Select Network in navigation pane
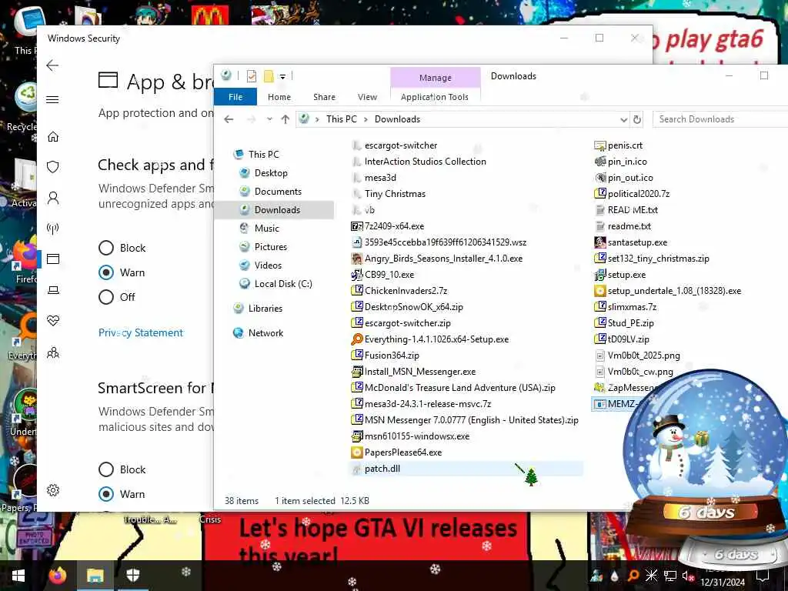 (x=265, y=333)
